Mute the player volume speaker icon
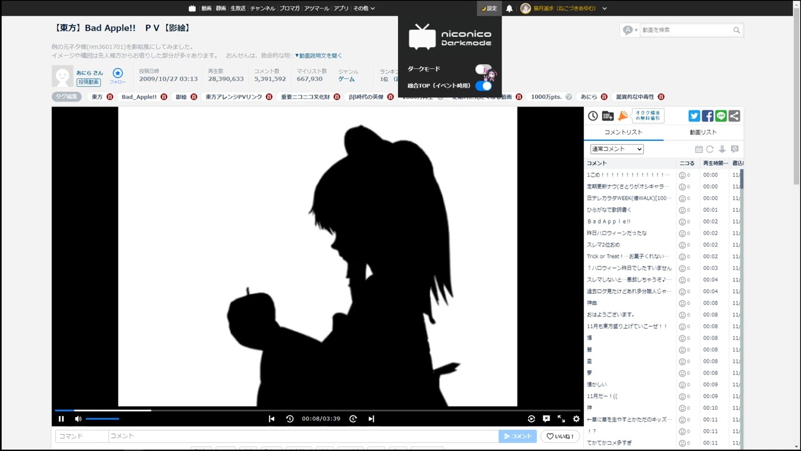This screenshot has height=451, width=801. [78, 419]
